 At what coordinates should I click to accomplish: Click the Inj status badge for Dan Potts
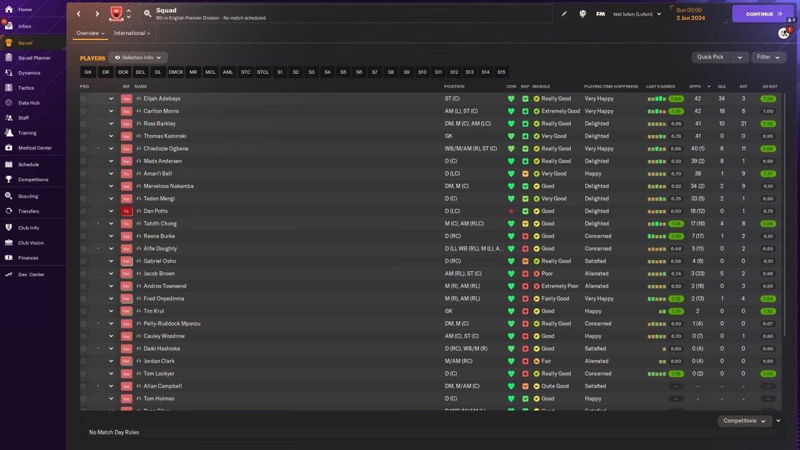pos(126,211)
